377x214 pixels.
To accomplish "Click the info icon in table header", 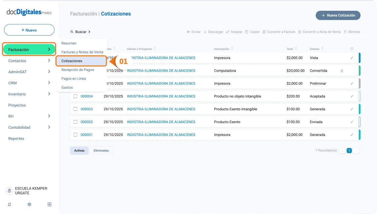I will point(352,49).
